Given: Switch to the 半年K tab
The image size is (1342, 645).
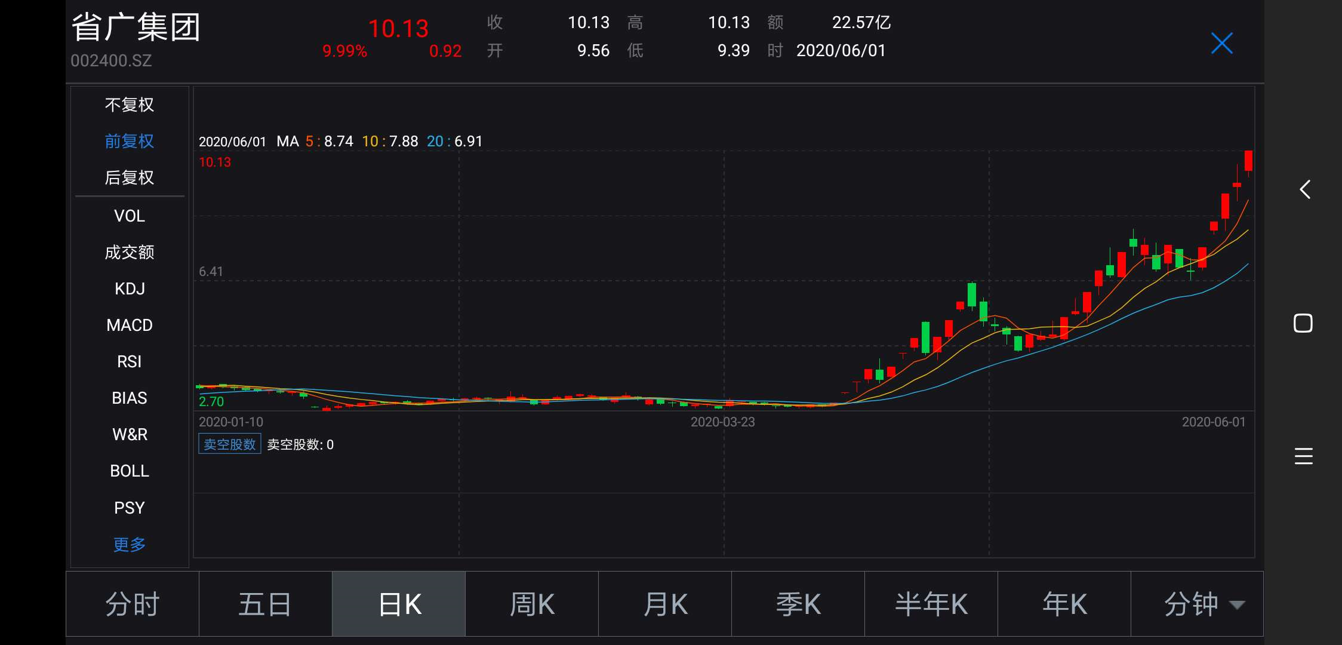Looking at the screenshot, I should pos(931,604).
